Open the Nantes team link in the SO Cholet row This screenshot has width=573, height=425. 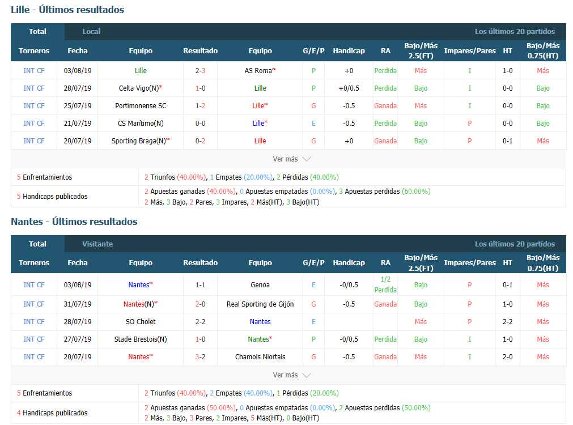[260, 321]
